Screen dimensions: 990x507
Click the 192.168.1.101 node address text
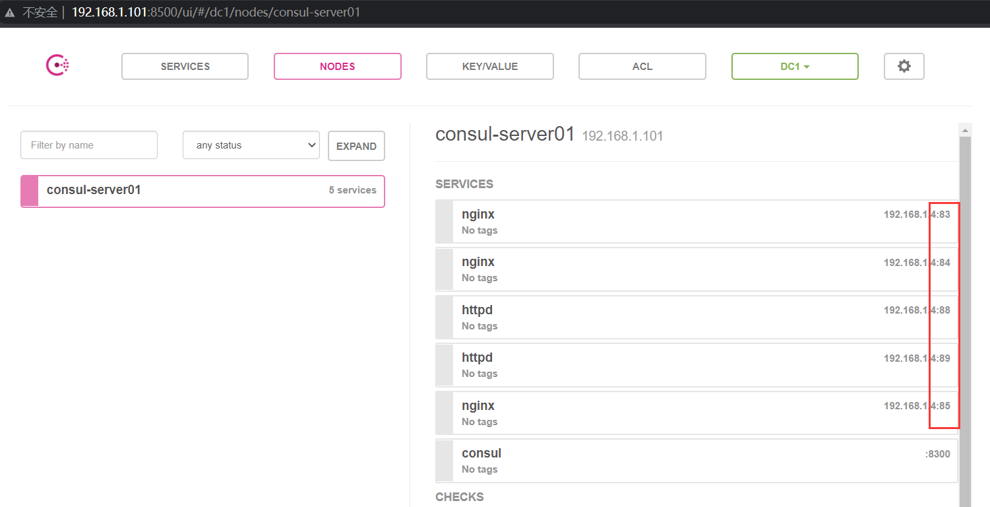(x=623, y=136)
